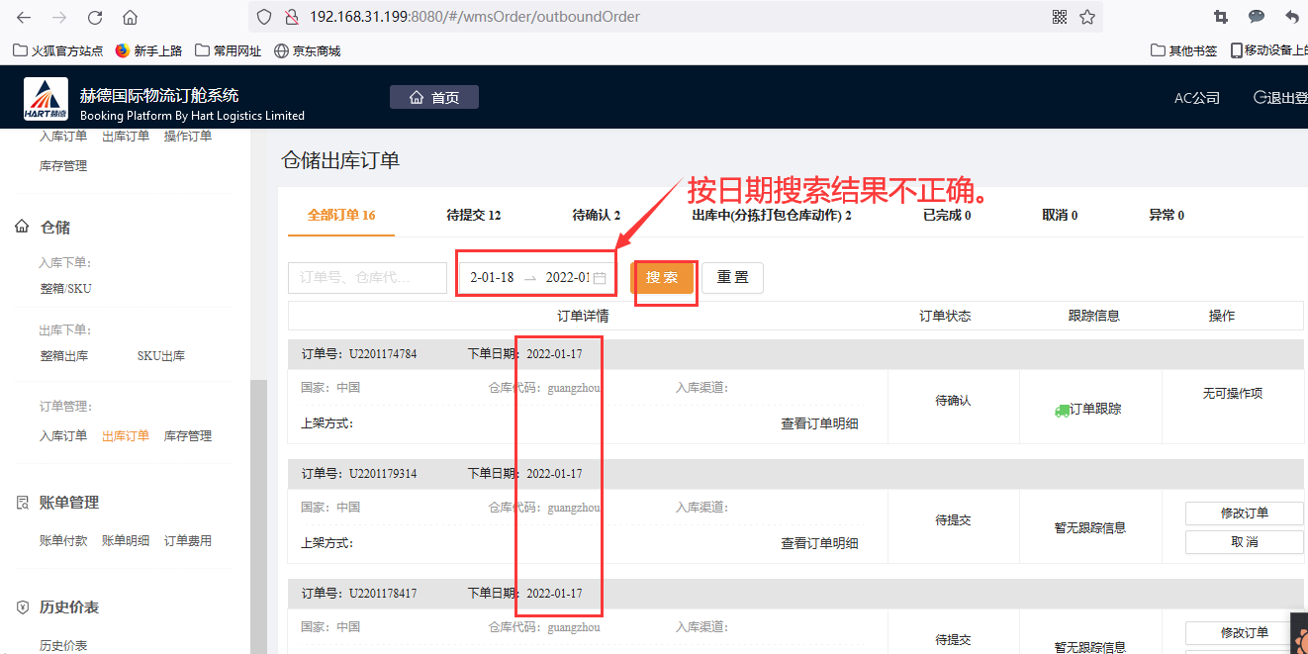Open 库存管理 under 订单管理 in sidebar
Image resolution: width=1308 pixels, height=654 pixels.
tap(187, 435)
